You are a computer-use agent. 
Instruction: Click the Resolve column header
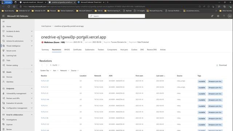(44, 76)
